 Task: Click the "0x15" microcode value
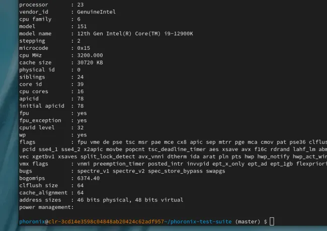(84, 48)
